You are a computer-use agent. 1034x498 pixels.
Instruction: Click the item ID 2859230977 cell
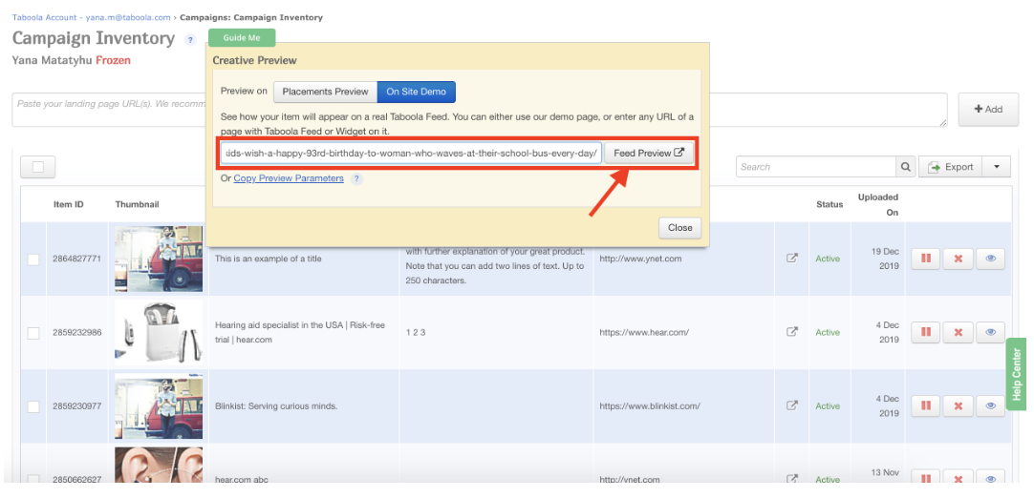click(77, 406)
